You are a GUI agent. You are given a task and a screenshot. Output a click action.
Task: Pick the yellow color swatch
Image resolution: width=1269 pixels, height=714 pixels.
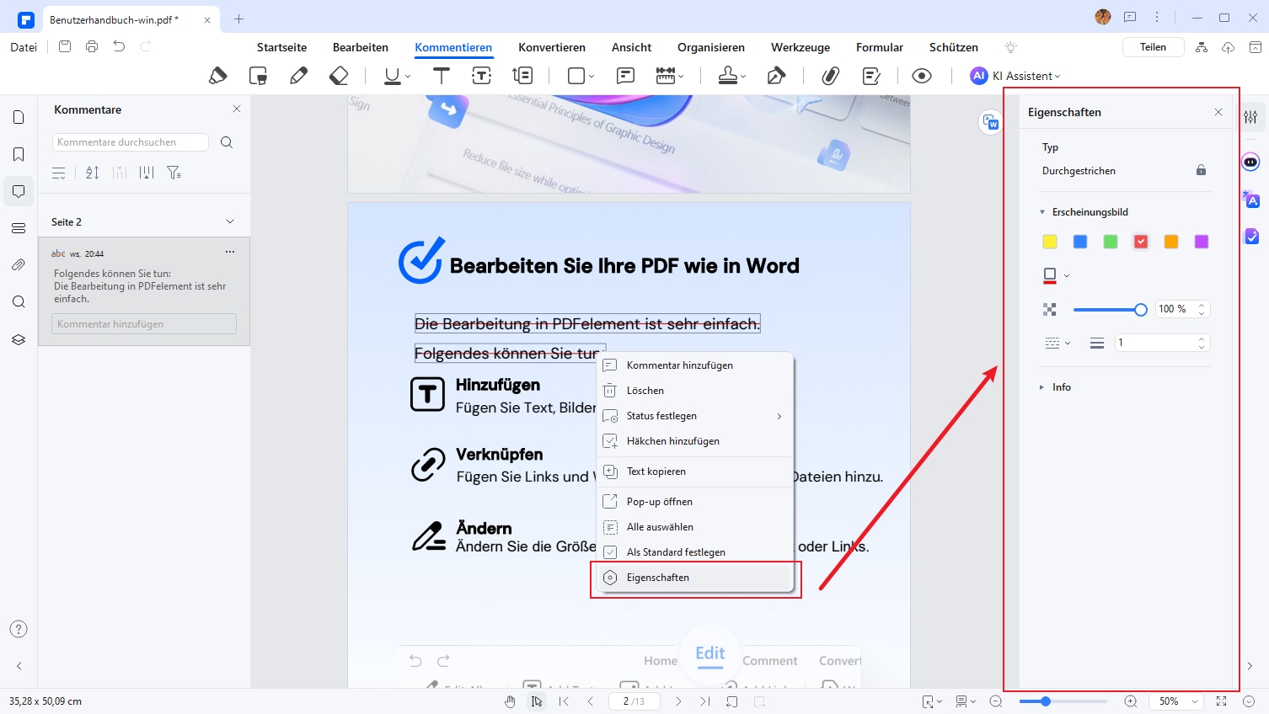1050,242
